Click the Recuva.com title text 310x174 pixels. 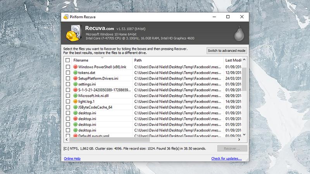100,28
